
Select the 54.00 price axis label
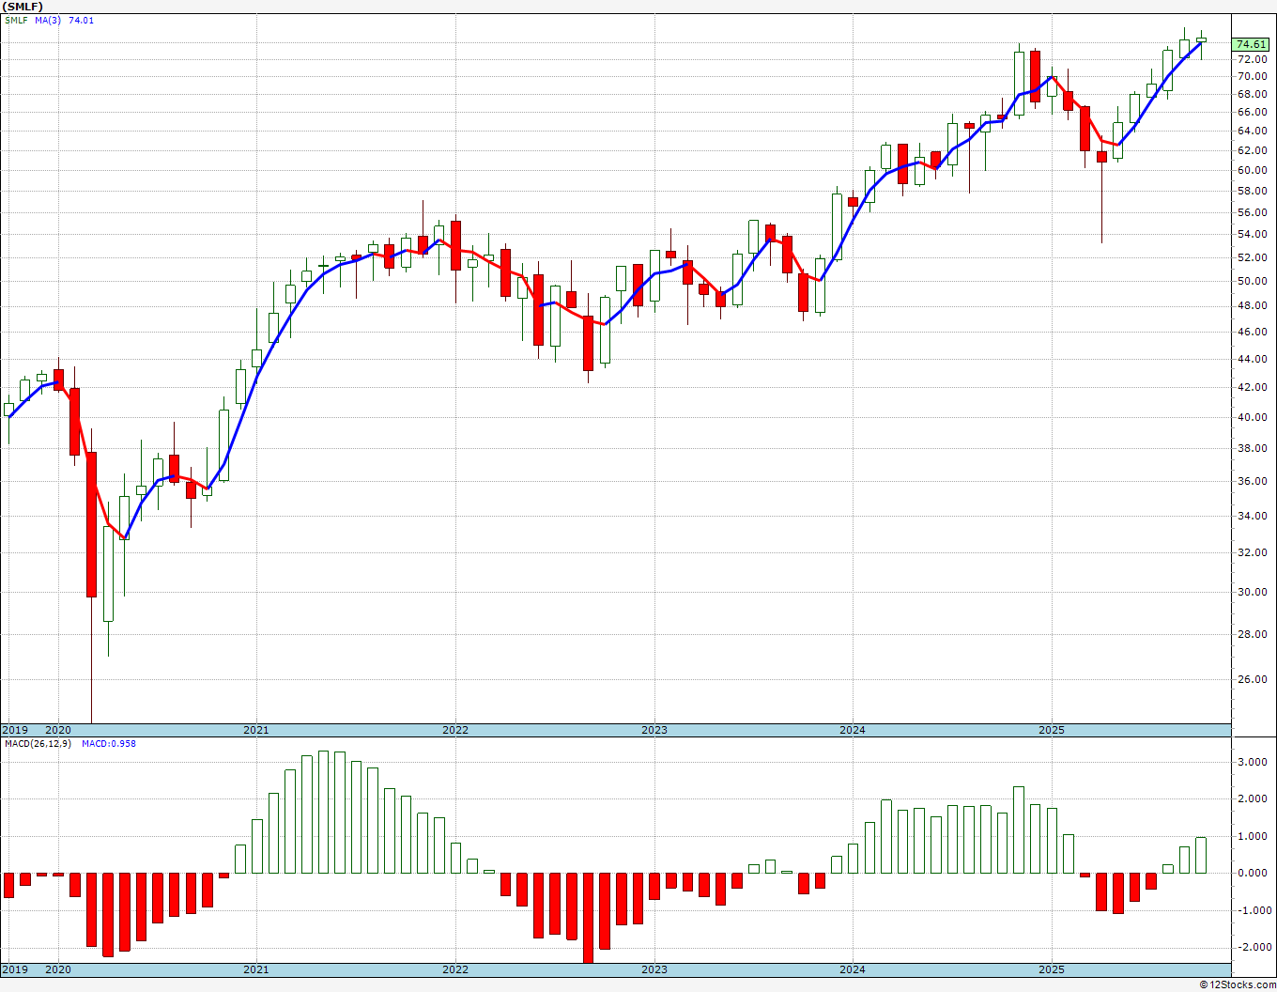tap(1252, 235)
